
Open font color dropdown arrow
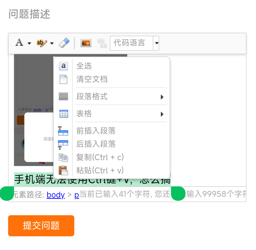(29, 43)
